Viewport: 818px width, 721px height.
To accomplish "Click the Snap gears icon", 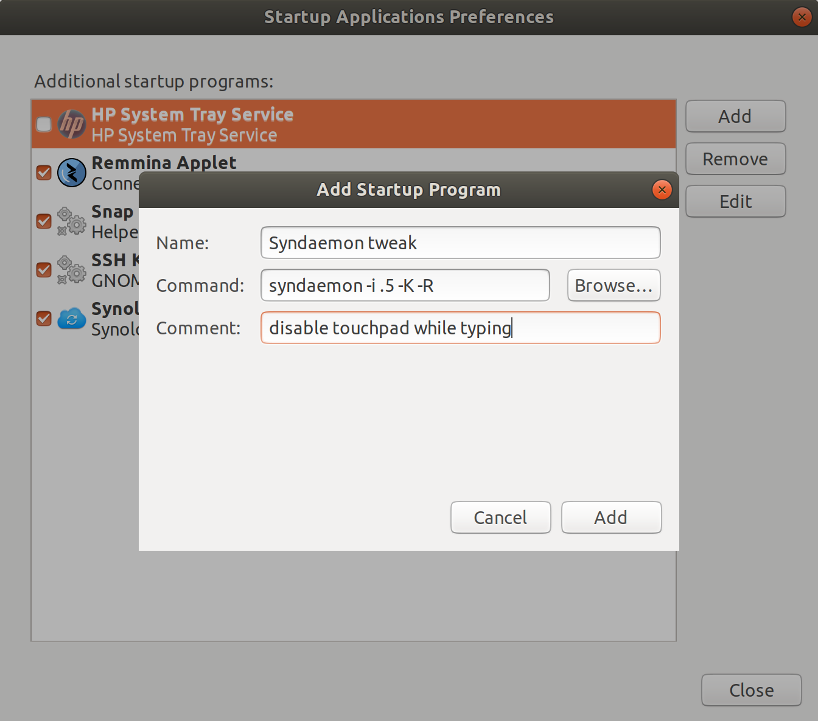I will pos(72,221).
